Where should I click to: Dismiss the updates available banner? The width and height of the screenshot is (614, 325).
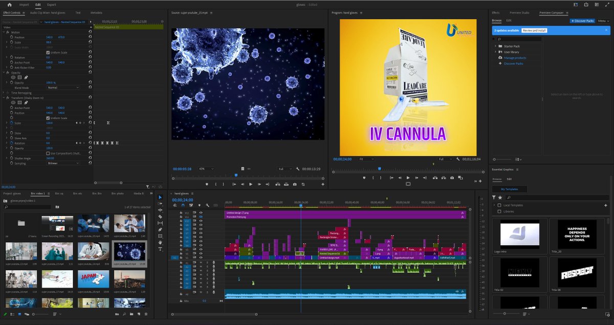(x=606, y=31)
